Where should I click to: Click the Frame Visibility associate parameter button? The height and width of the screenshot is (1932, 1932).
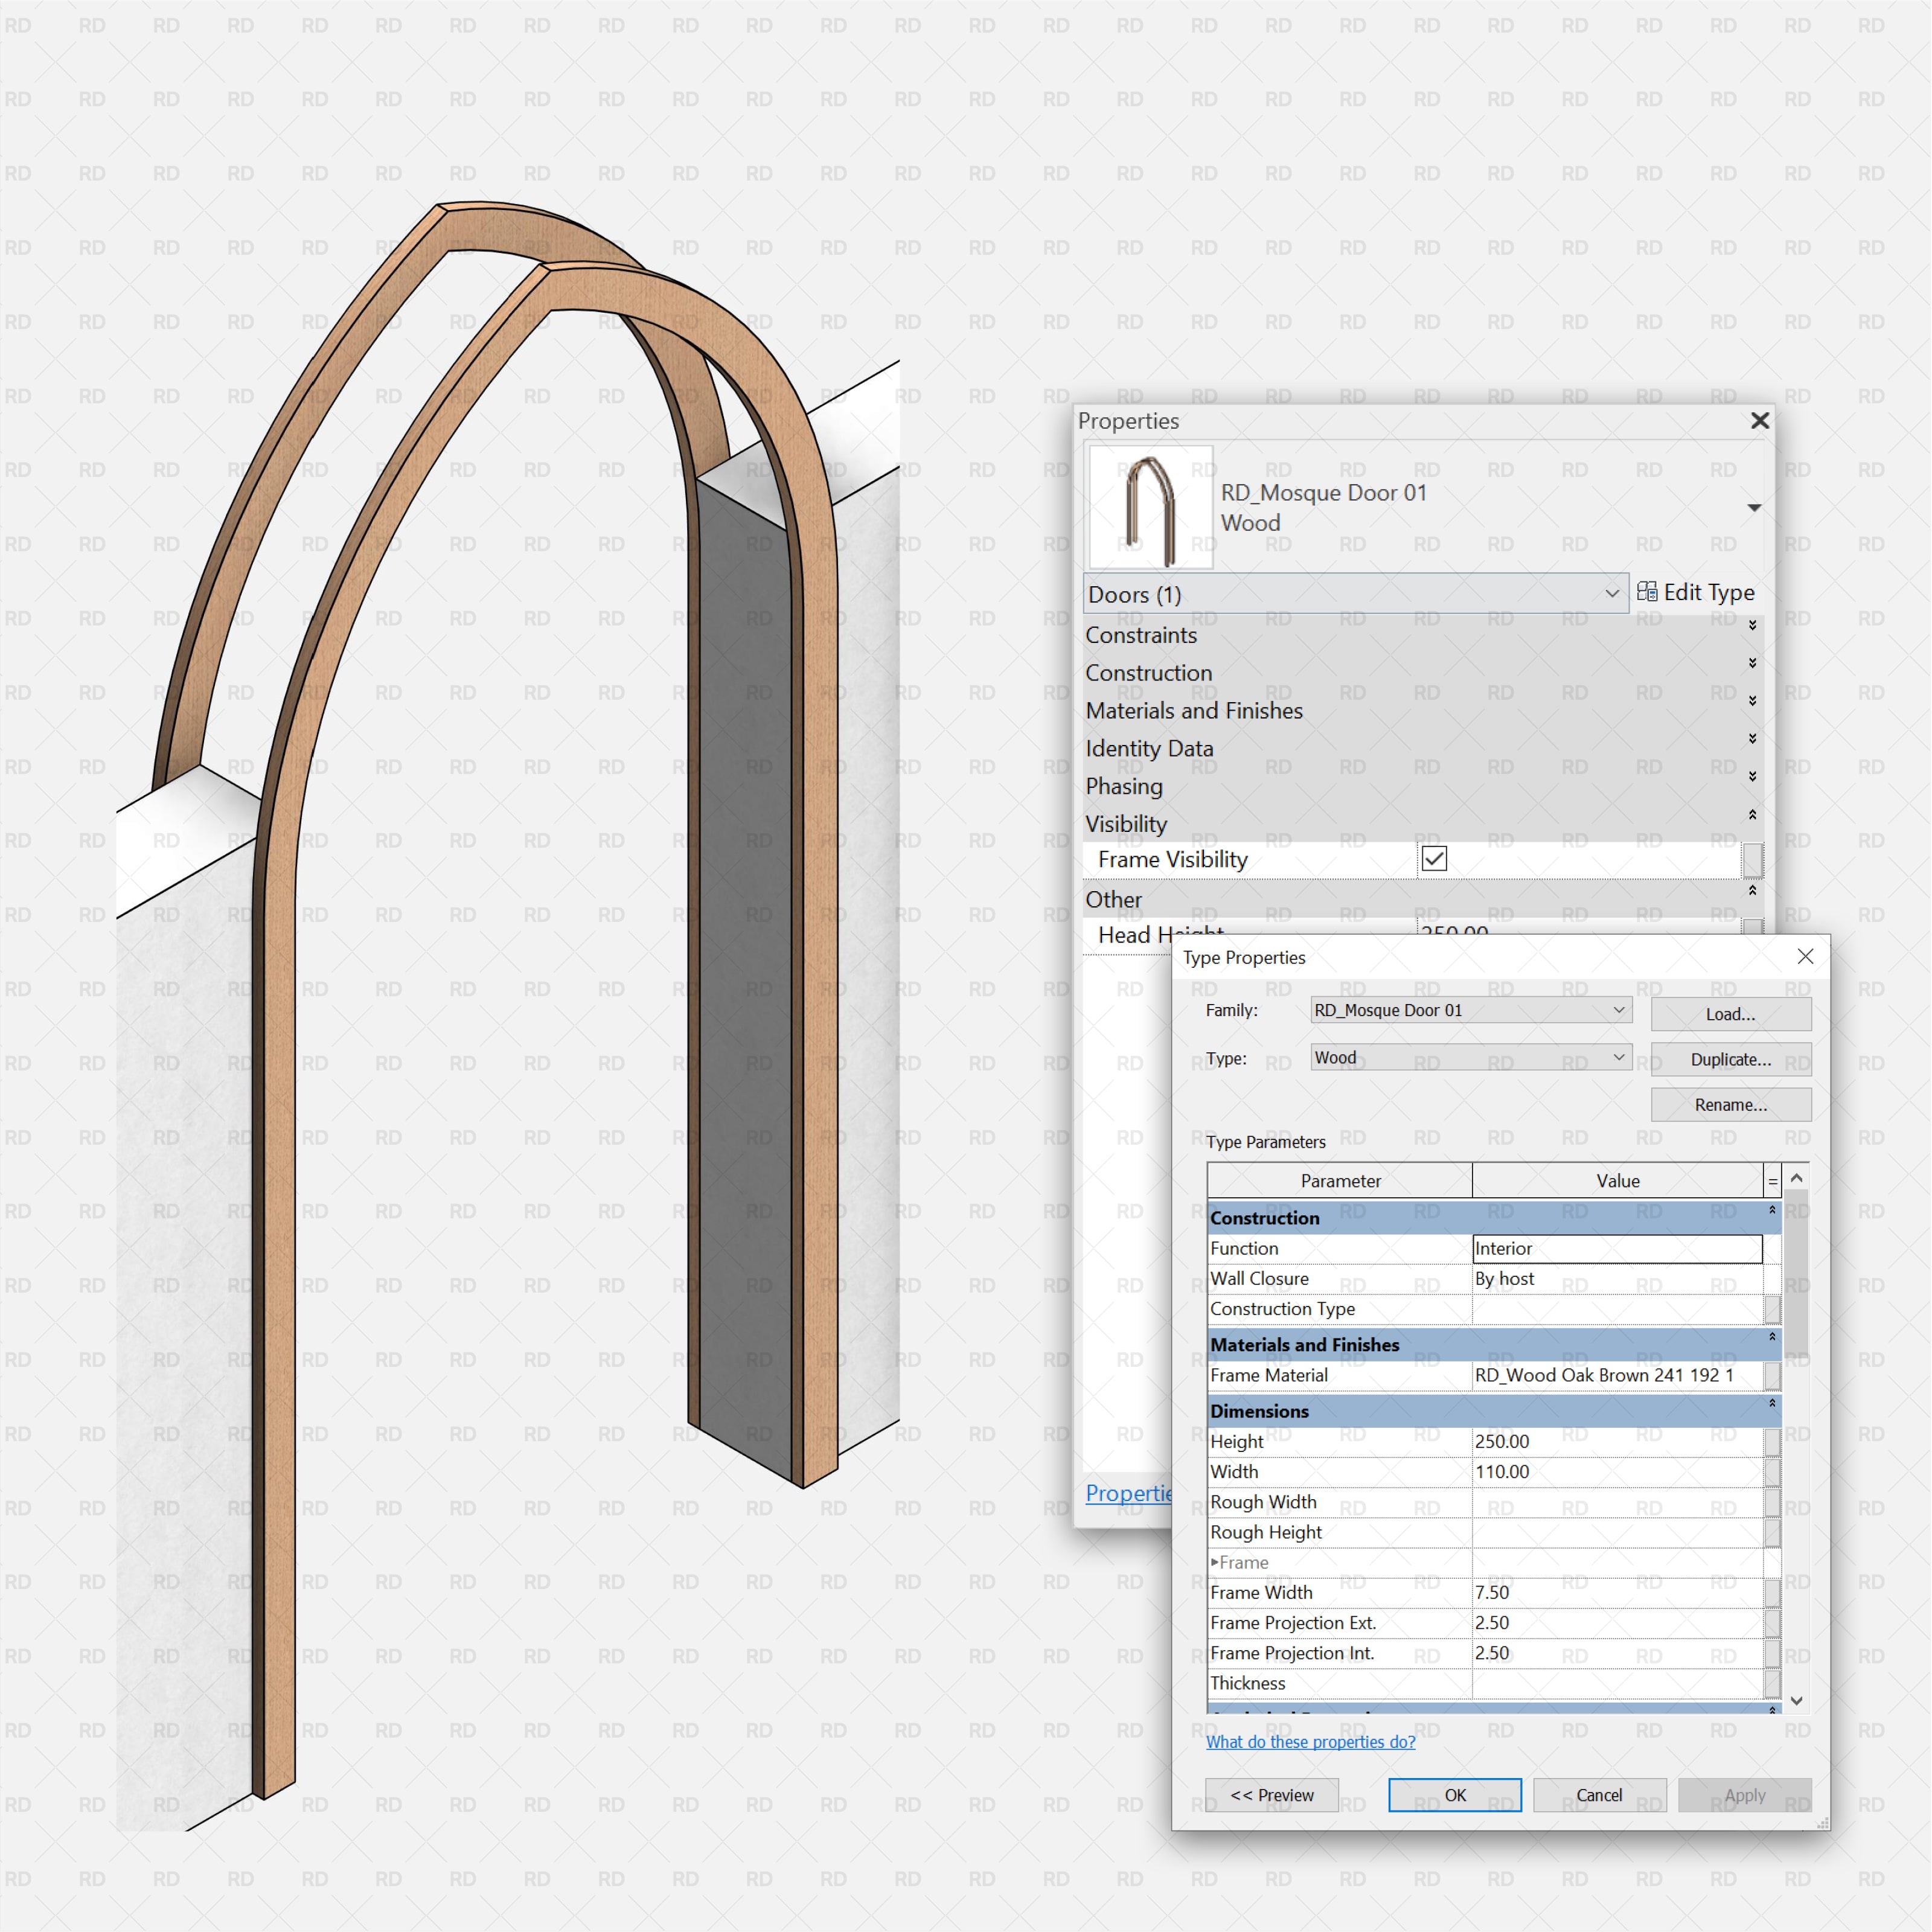coord(1752,859)
